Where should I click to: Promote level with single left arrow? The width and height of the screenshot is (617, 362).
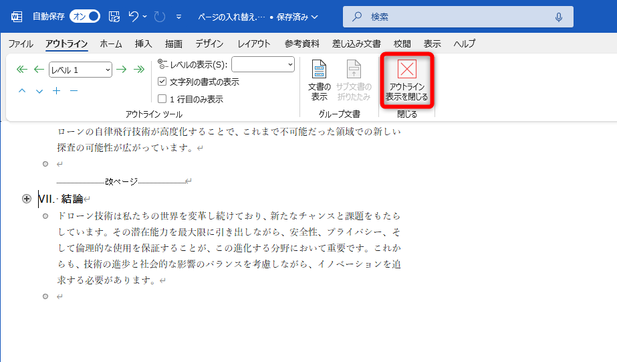tap(39, 70)
